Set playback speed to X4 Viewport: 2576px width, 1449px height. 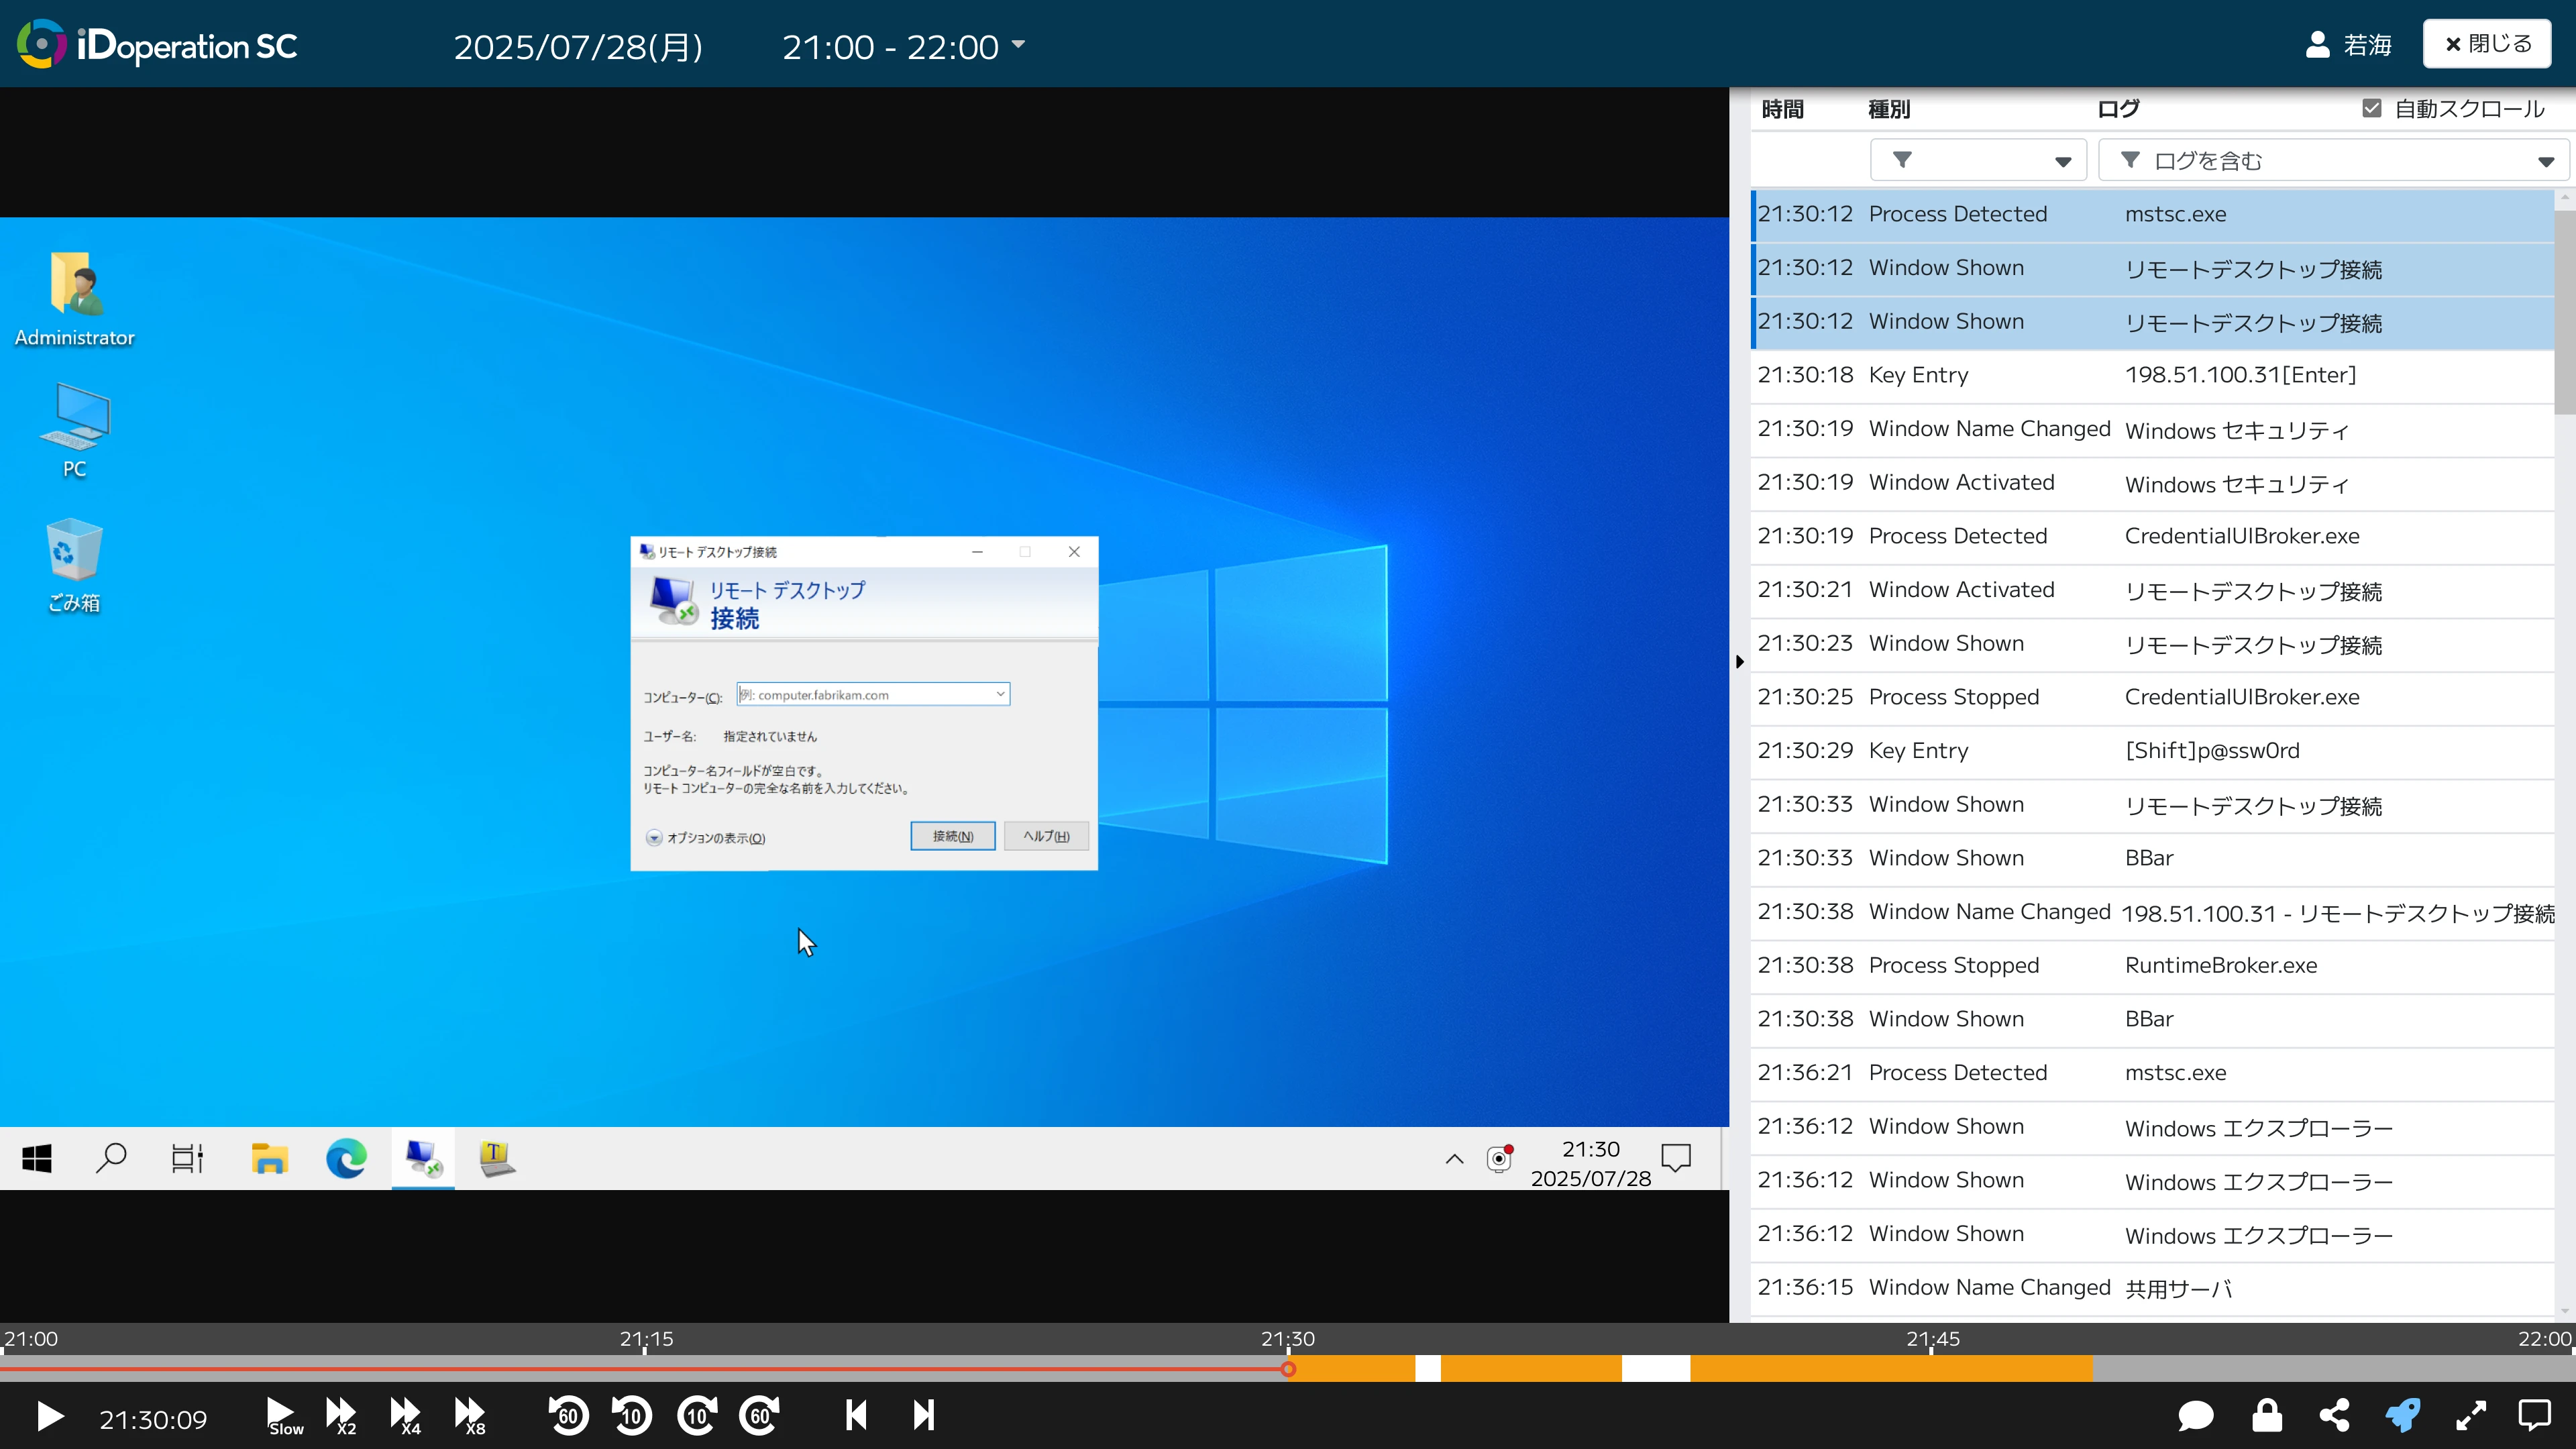pos(405,1416)
